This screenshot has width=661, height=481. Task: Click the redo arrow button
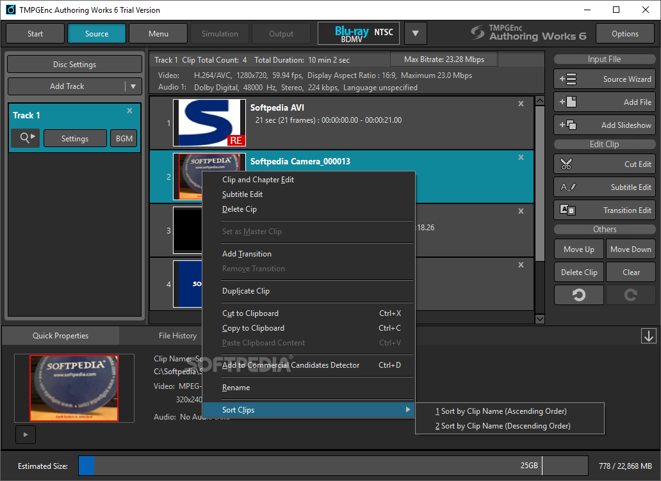tap(631, 295)
